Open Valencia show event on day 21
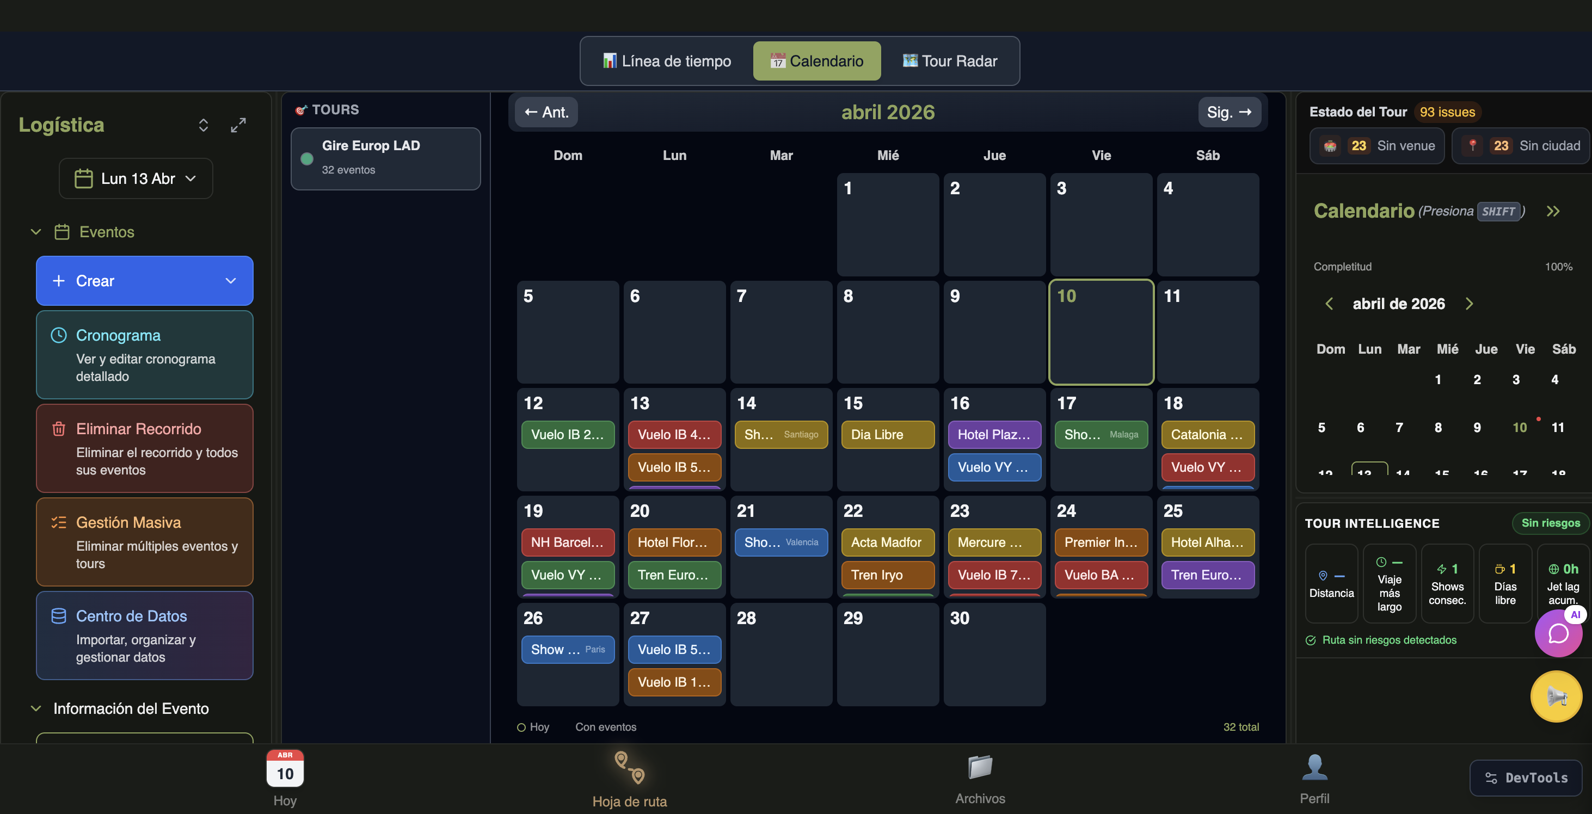Screen dimensions: 1592x814 coord(780,542)
